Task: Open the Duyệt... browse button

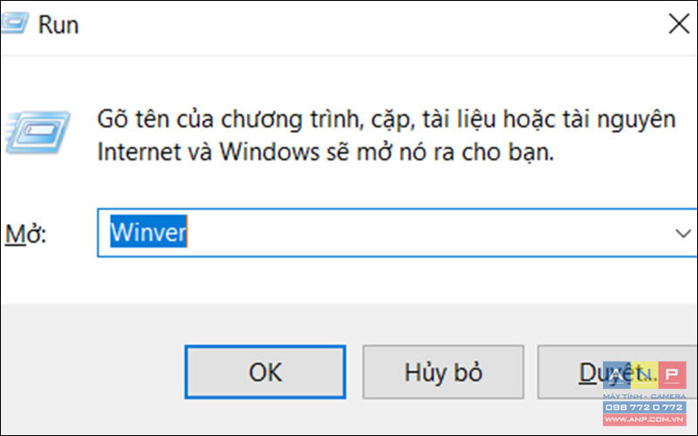Action: [618, 372]
